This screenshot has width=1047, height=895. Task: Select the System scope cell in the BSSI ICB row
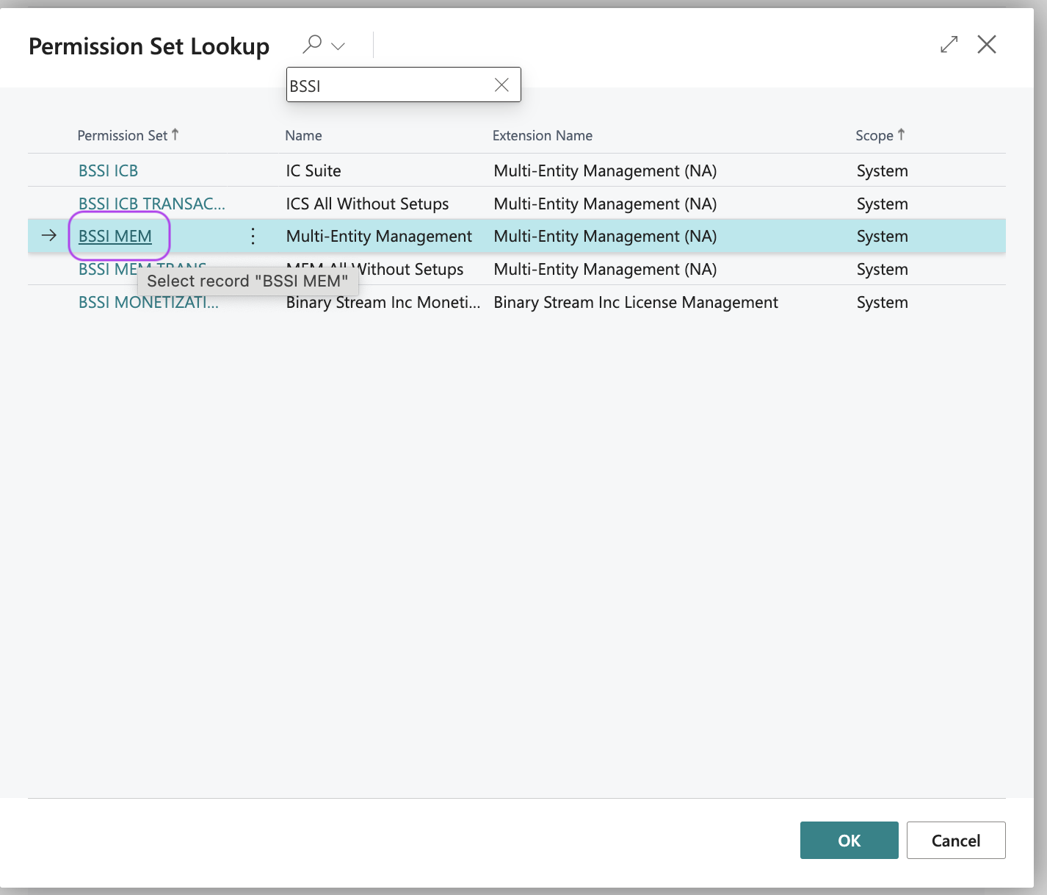click(x=882, y=170)
